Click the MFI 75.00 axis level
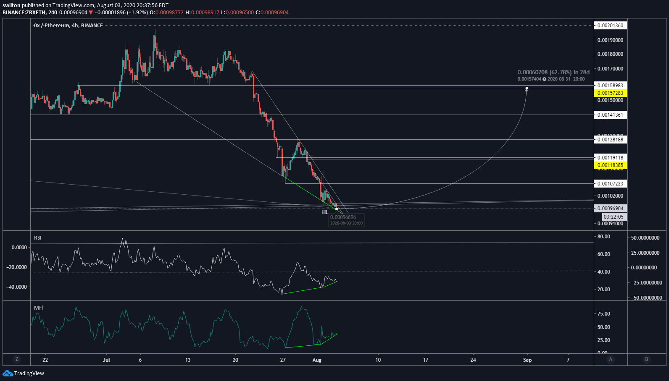 [604, 314]
